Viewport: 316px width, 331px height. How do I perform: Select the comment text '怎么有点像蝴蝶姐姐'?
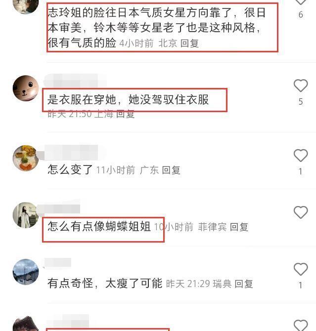point(99,226)
